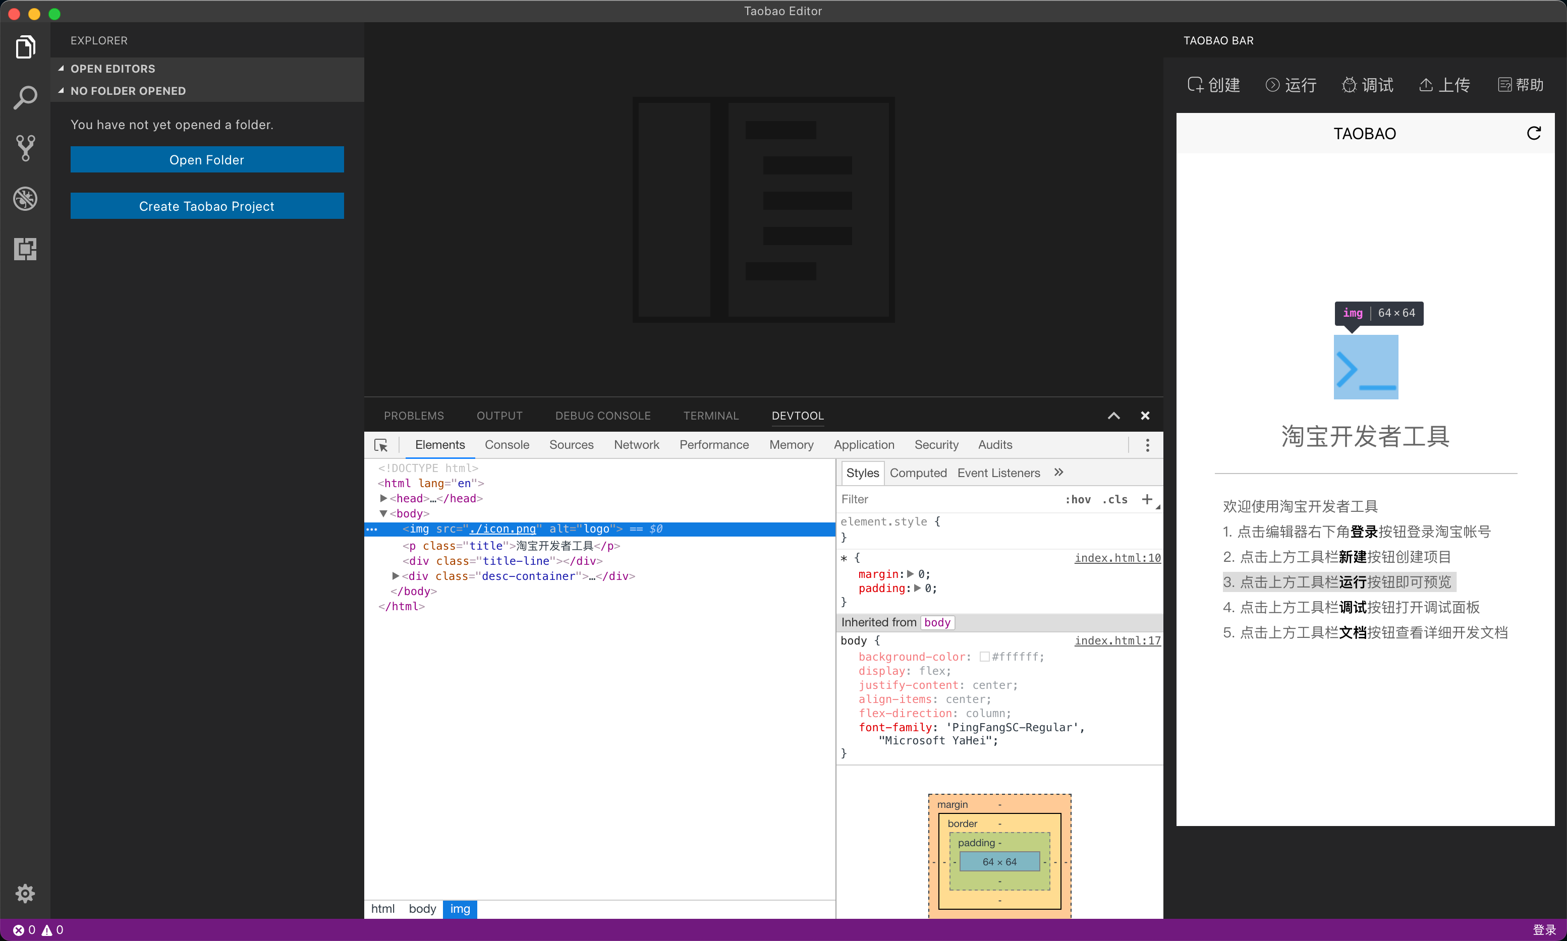Add new style rule with plus
This screenshot has width=1567, height=941.
[x=1146, y=500]
